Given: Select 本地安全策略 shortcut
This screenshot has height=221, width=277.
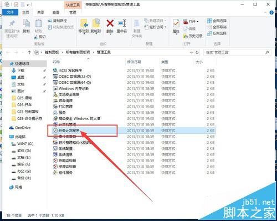Looking at the screenshot, I should coord(66,94).
